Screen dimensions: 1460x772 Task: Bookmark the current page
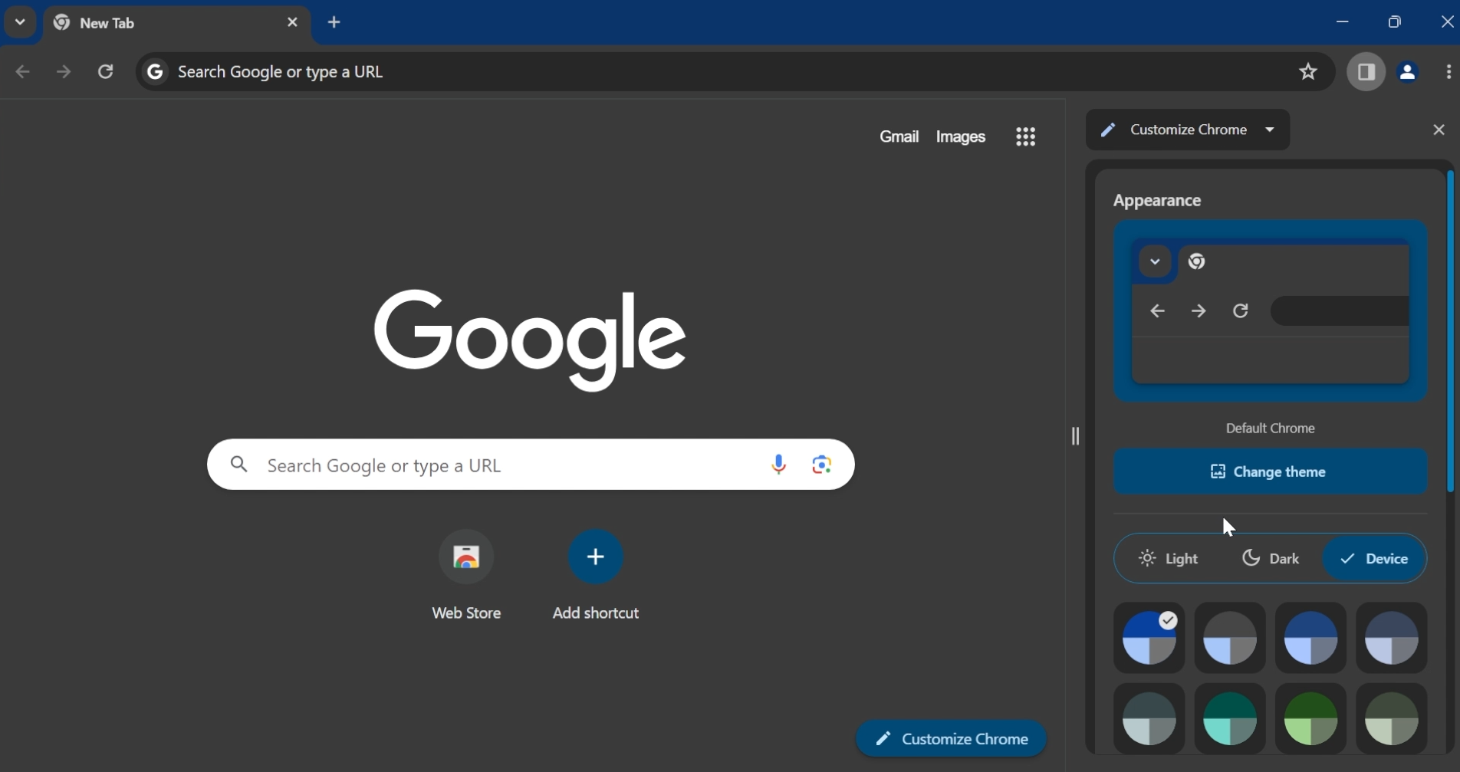1309,71
